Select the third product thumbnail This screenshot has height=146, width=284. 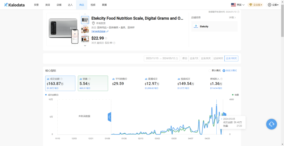(85, 39)
